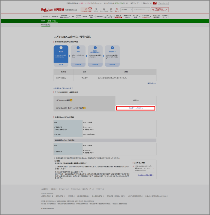Open the 手数料 footer link

(x=53, y=189)
